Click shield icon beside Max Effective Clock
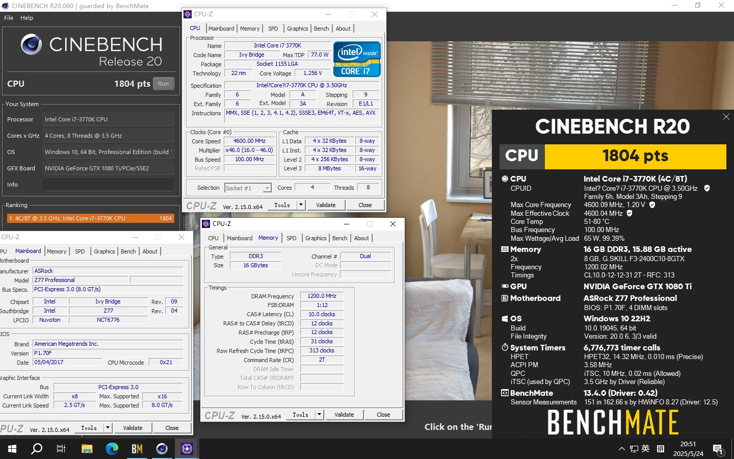This screenshot has height=459, width=734. point(630,213)
